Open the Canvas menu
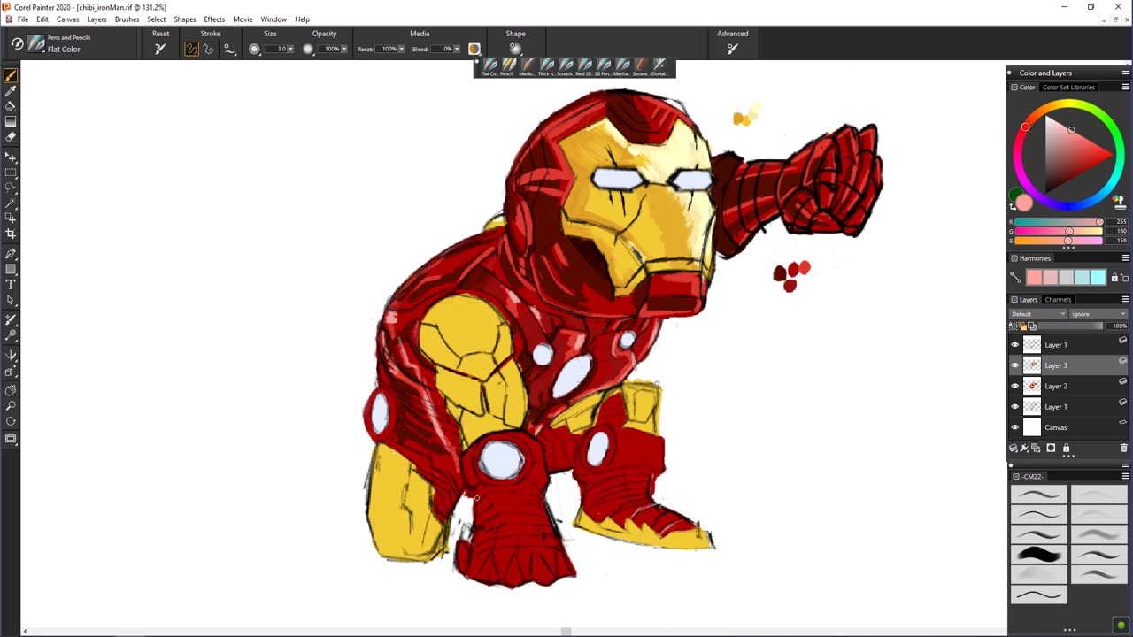Screen dimensions: 1133x637 click(67, 19)
